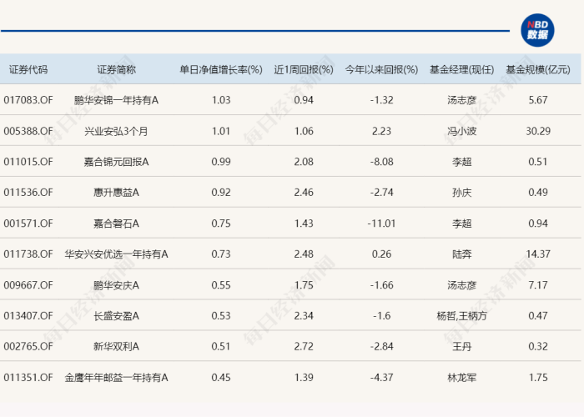This screenshot has height=417, width=584.
Task: Select year-to-date return 2.23
Action: point(381,131)
